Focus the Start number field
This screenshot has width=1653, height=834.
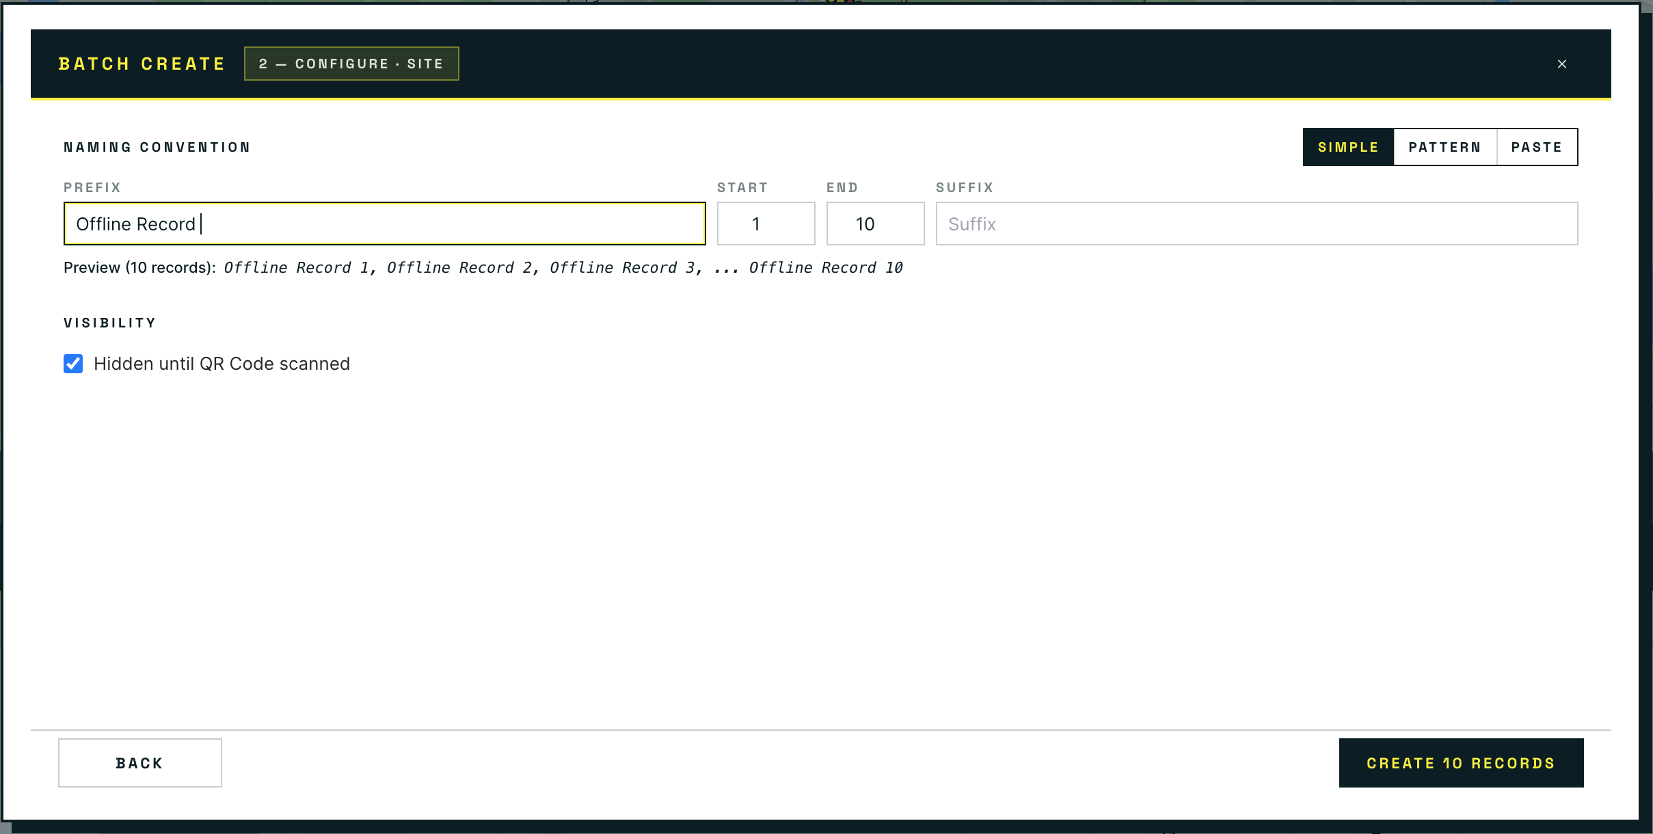click(766, 224)
